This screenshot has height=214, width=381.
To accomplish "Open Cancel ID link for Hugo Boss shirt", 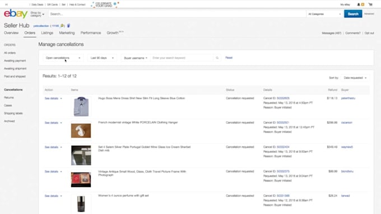I will tap(283, 98).
